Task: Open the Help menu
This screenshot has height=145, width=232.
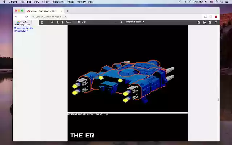Action: 91,2
